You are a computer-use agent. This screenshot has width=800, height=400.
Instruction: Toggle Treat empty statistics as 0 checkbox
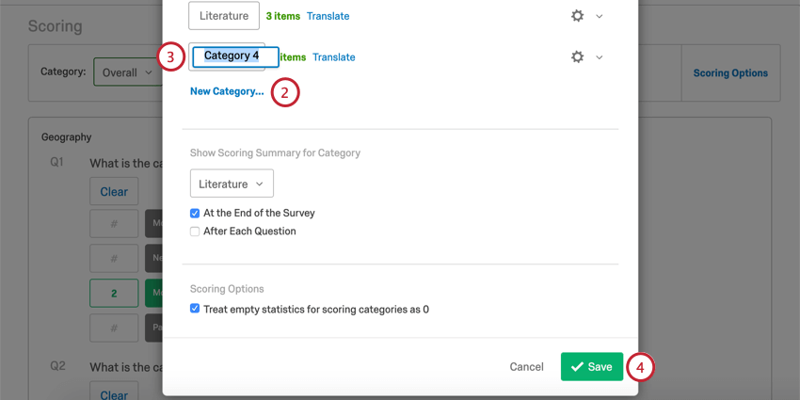(x=195, y=309)
